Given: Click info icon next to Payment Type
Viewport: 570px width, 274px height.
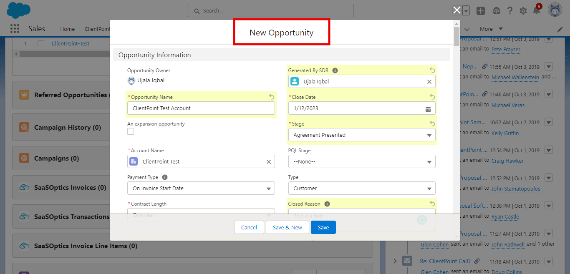Looking at the screenshot, I should point(165,177).
